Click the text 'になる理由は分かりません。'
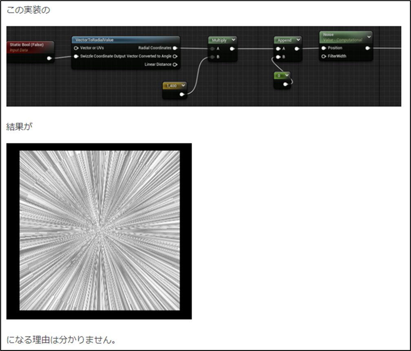 [61, 340]
